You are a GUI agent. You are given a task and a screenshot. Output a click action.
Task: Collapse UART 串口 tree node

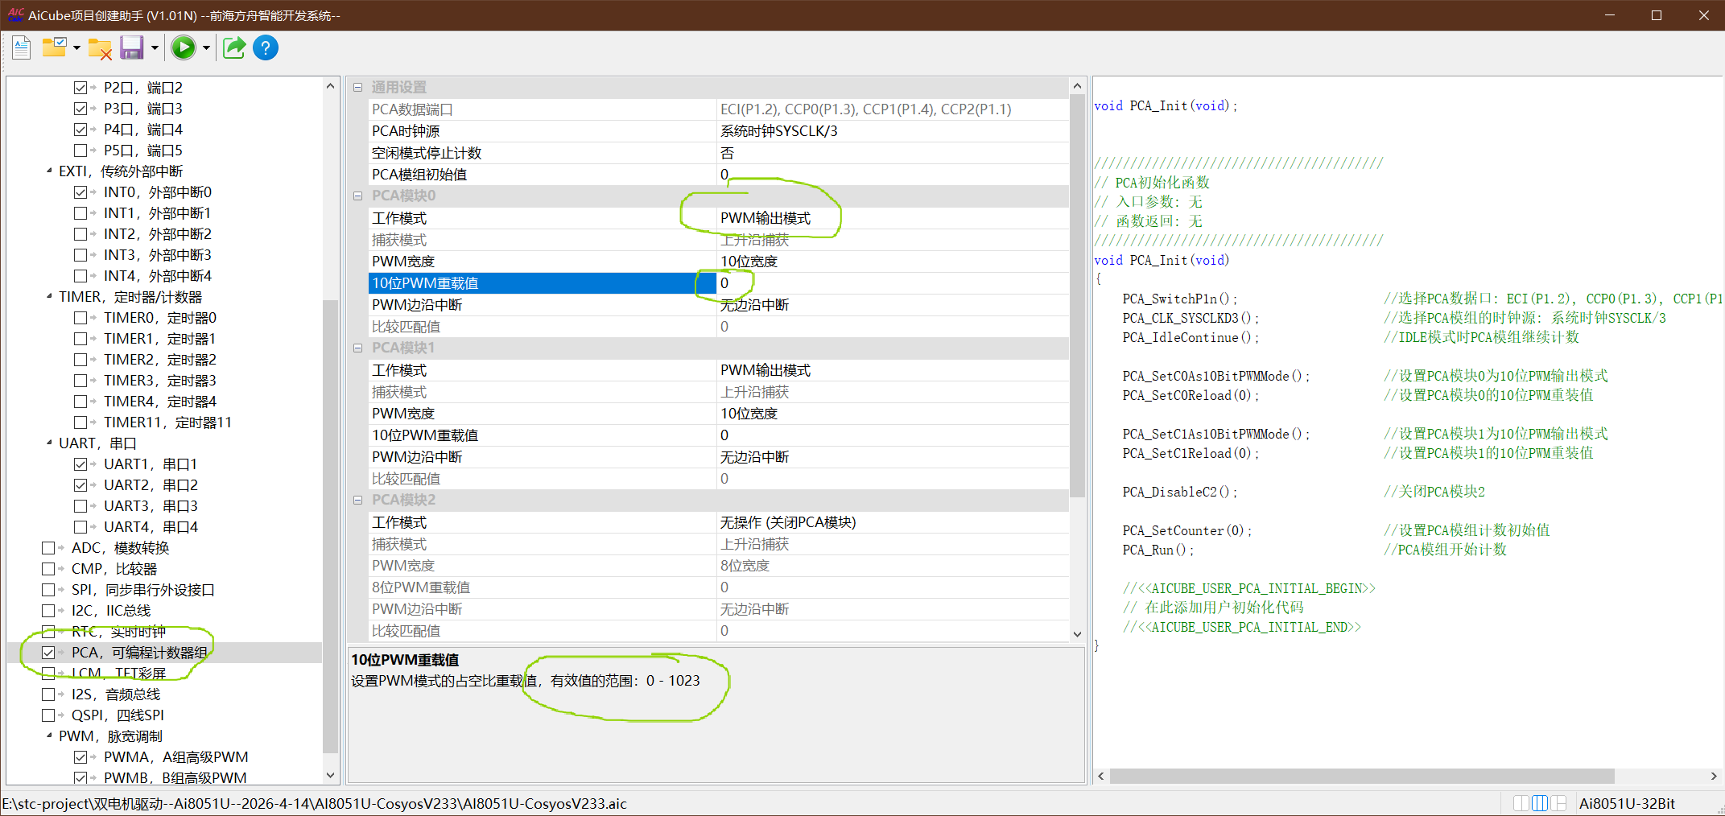pos(49,443)
